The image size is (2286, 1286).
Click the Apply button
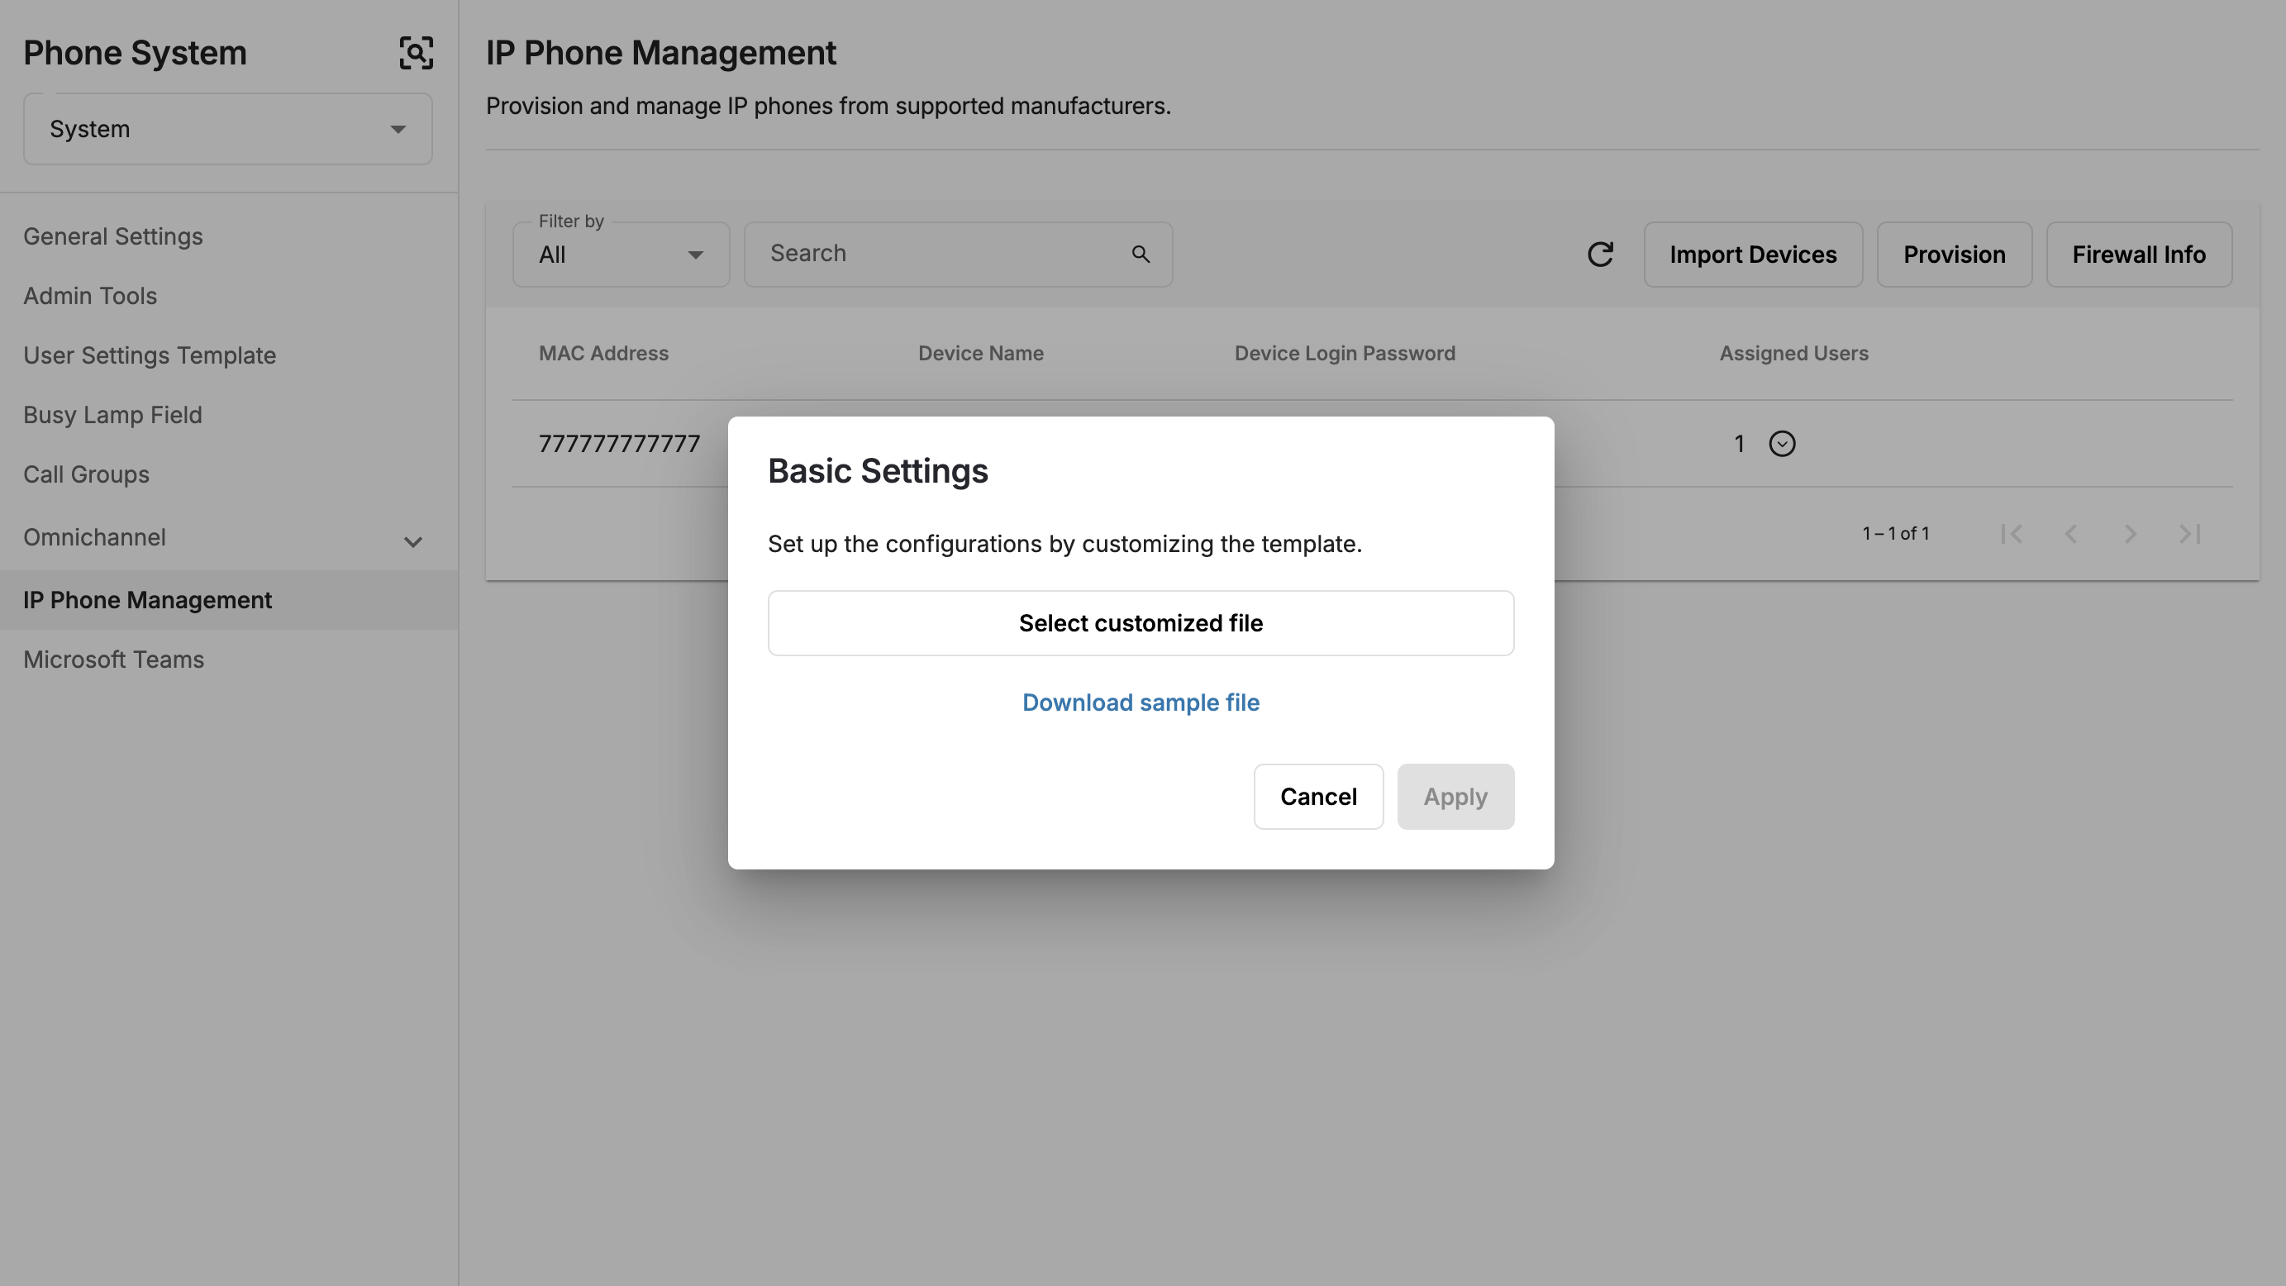pyautogui.click(x=1455, y=797)
